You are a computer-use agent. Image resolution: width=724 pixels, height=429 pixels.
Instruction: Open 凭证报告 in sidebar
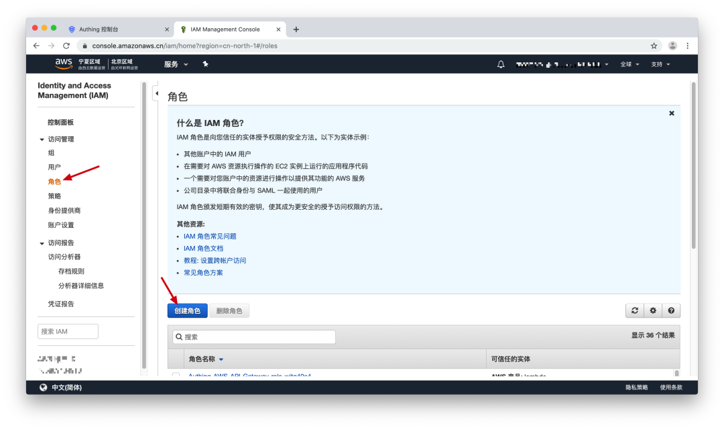tap(61, 304)
